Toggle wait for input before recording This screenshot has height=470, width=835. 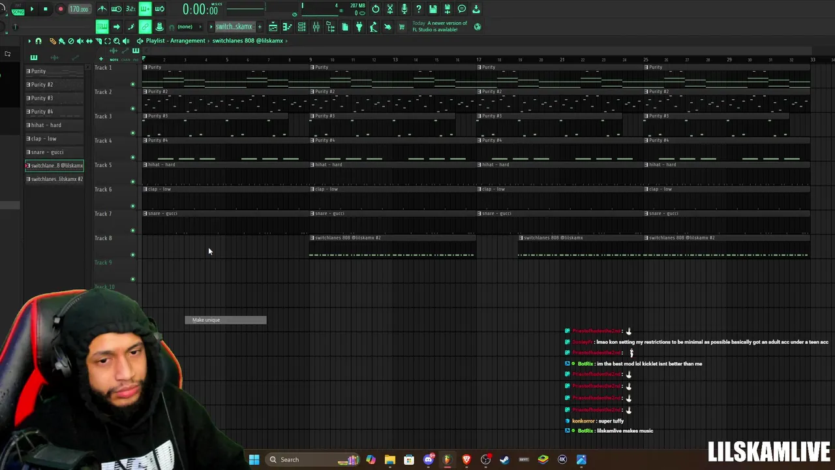pyautogui.click(x=117, y=9)
